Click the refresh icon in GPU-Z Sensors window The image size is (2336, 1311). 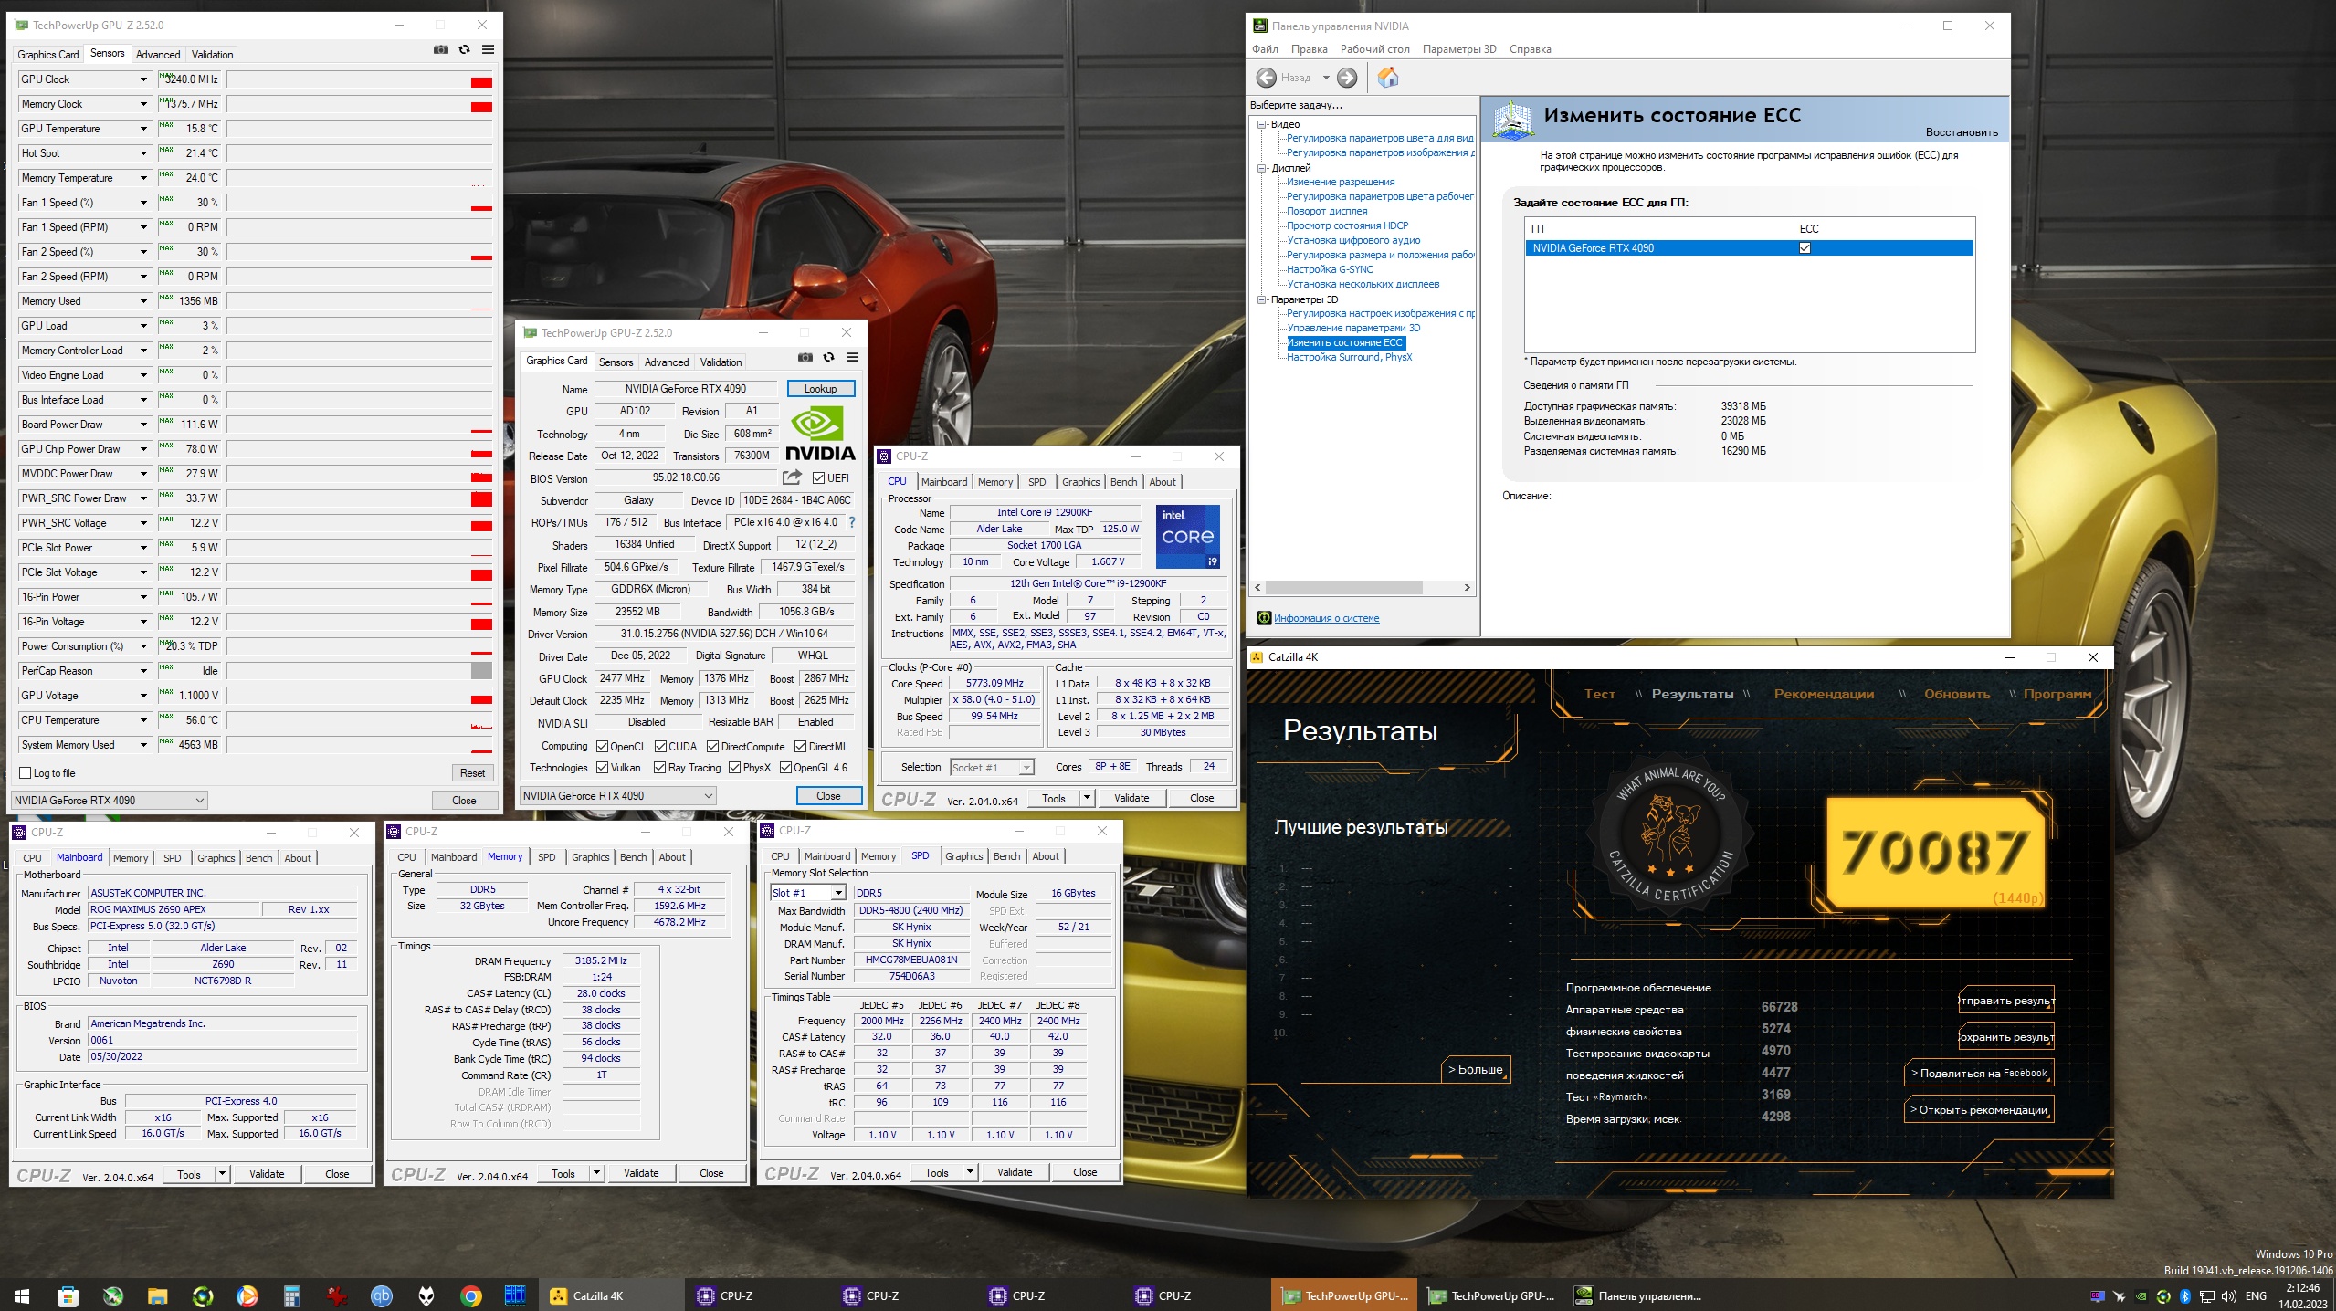click(465, 49)
